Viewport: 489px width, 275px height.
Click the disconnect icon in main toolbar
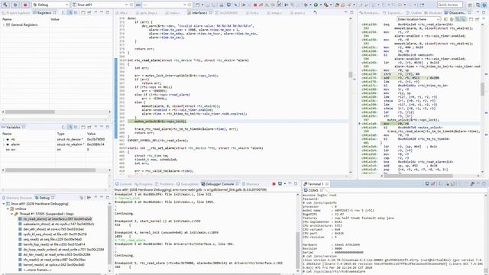(261, 5)
